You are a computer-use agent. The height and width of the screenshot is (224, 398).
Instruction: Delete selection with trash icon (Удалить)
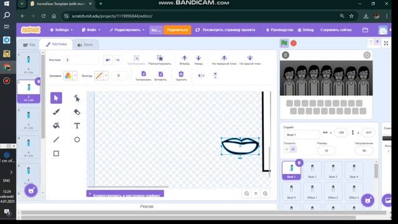point(181,76)
